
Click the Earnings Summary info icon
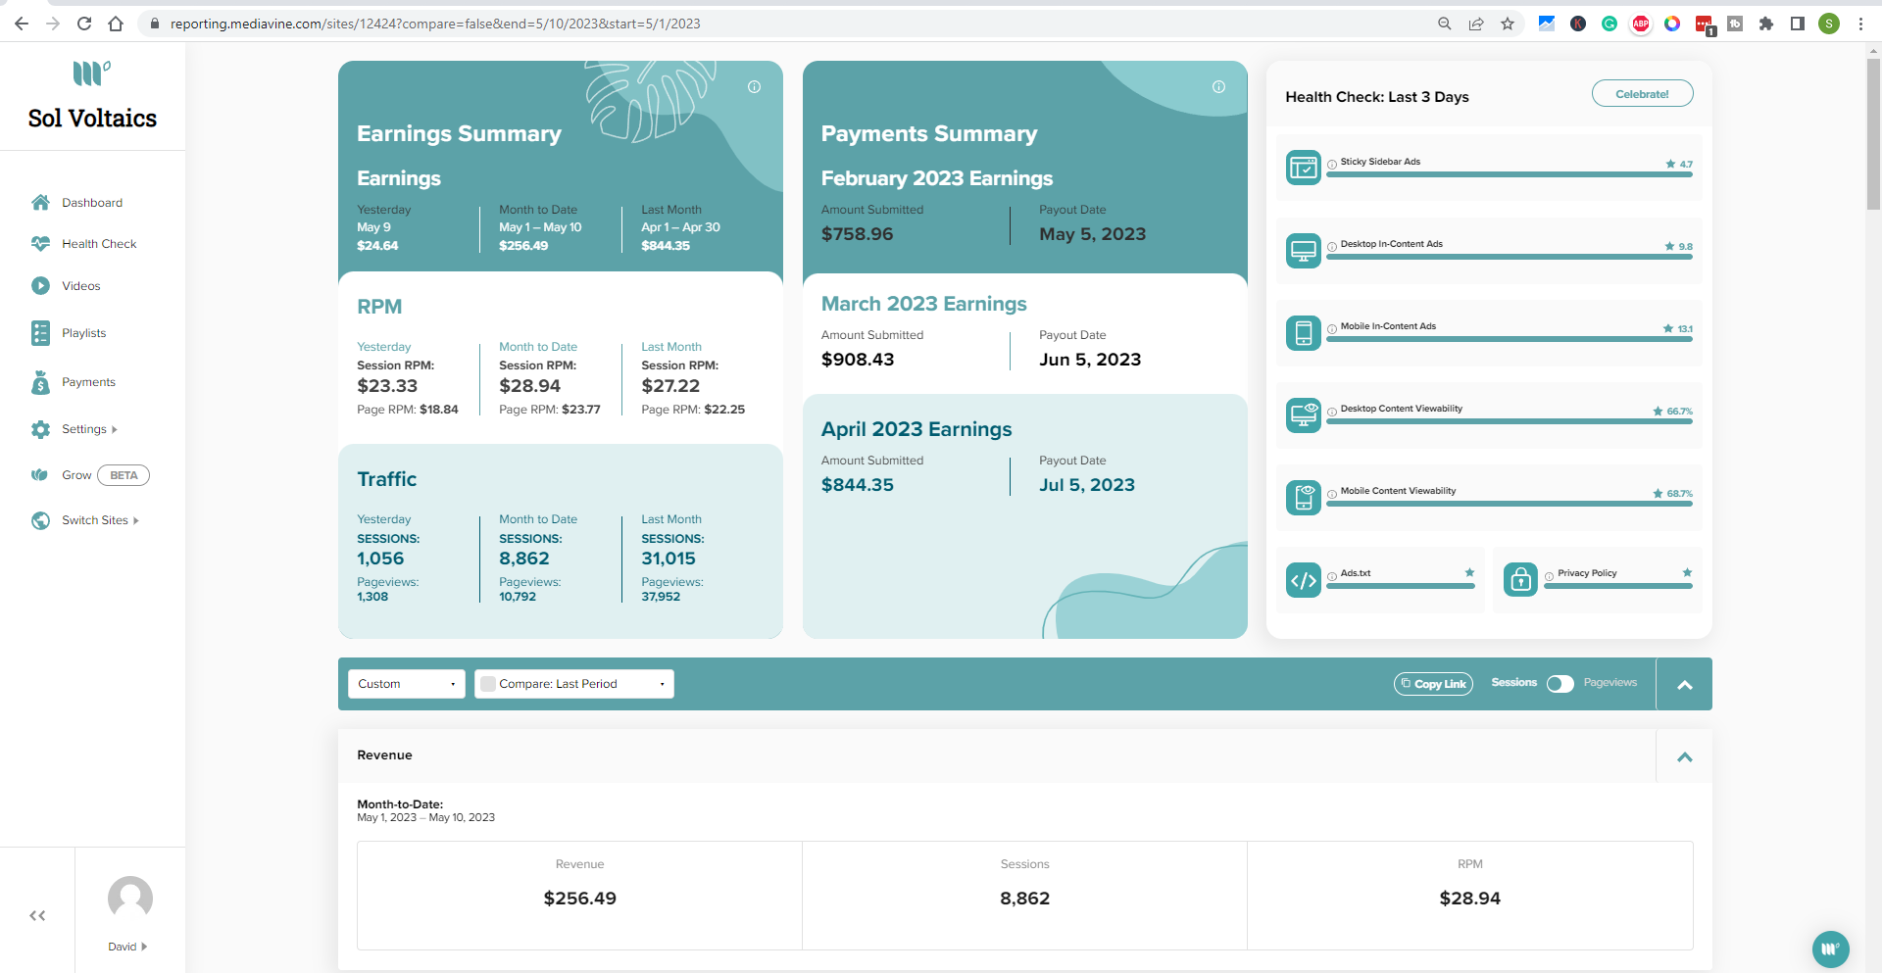754,86
